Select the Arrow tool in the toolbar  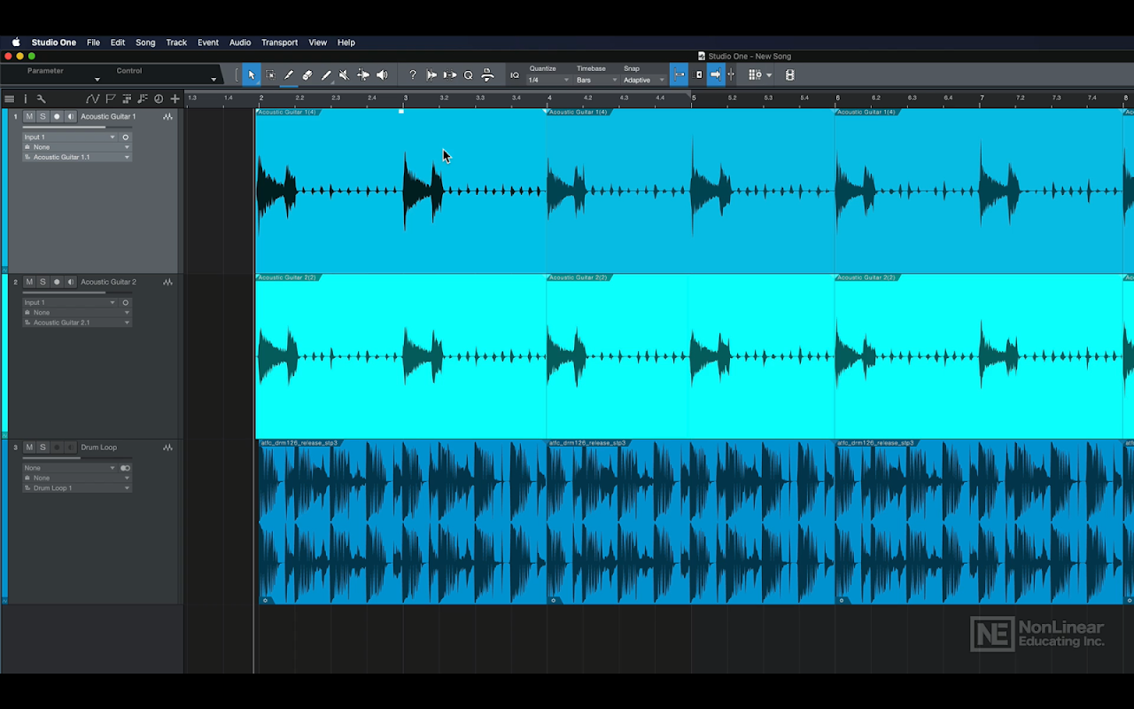[x=252, y=75]
